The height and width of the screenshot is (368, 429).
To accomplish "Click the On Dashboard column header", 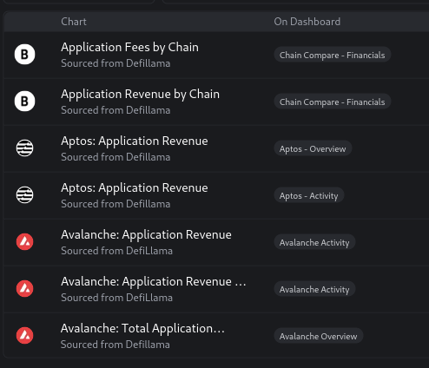I will click(x=307, y=22).
